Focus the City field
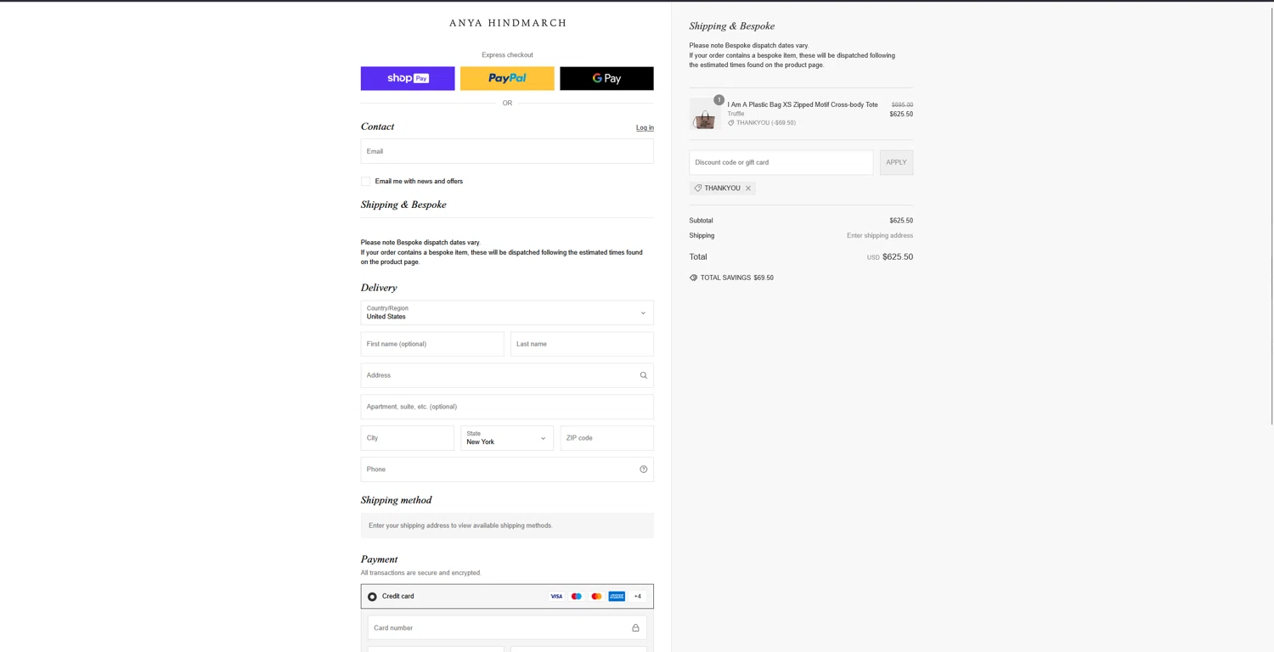Screen dimensions: 1274x652 (x=408, y=438)
